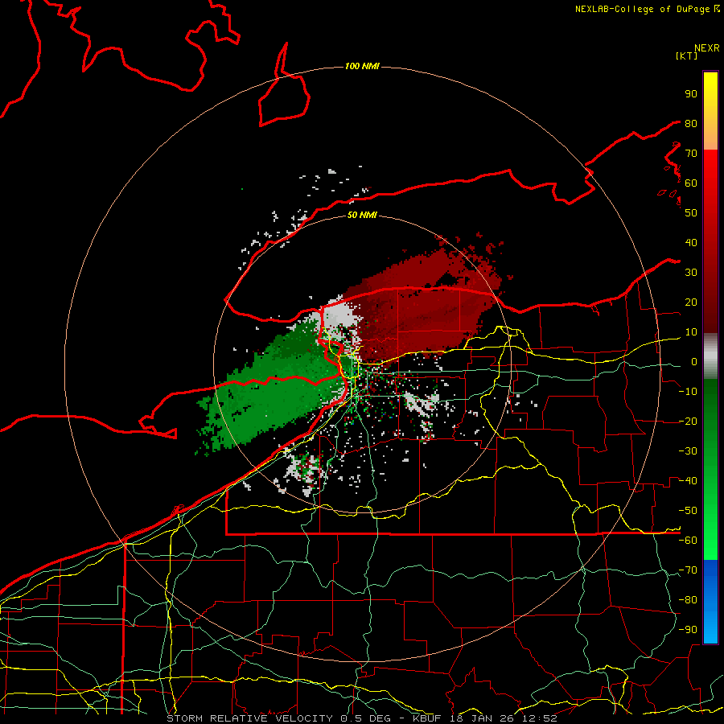Viewport: 724px width, 724px height.
Task: Click the positive 90 value on the scale
Action: pos(691,94)
